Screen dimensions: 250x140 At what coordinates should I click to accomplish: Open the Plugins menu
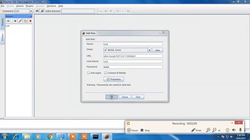tap(30, 6)
